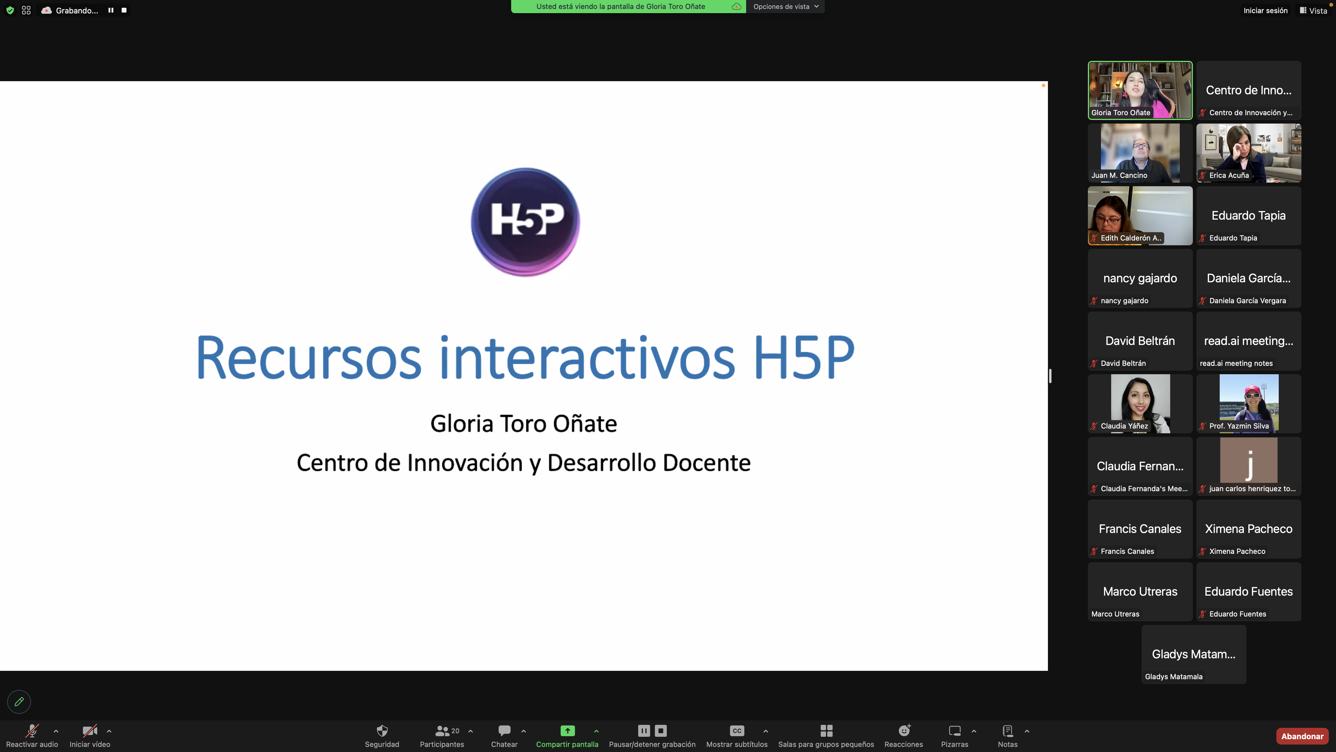This screenshot has width=1336, height=752.
Task: Expand the audio options chevron
Action: [x=56, y=731]
